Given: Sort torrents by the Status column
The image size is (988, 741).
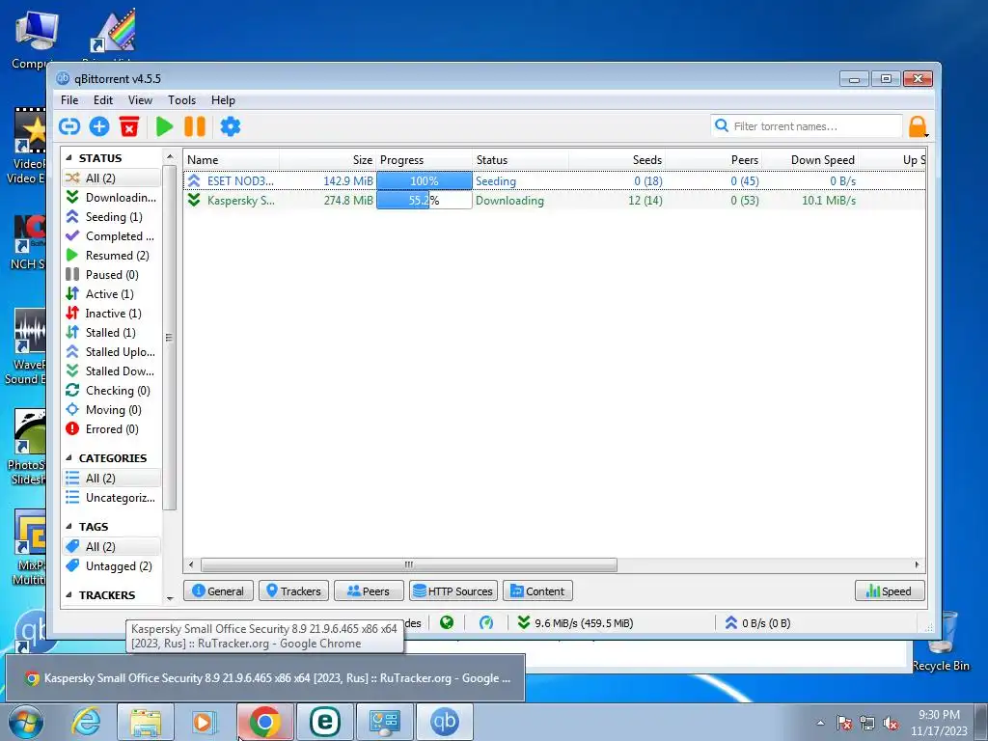Looking at the screenshot, I should 520,160.
